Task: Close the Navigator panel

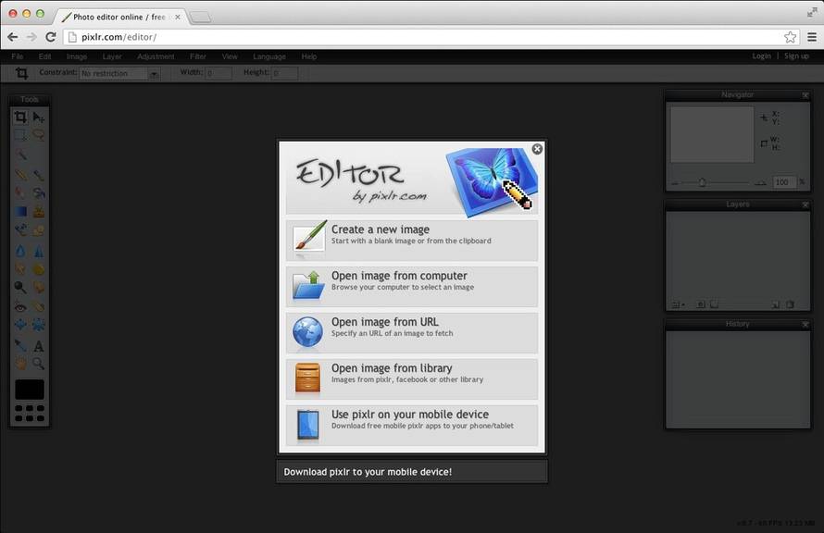Action: tap(804, 94)
